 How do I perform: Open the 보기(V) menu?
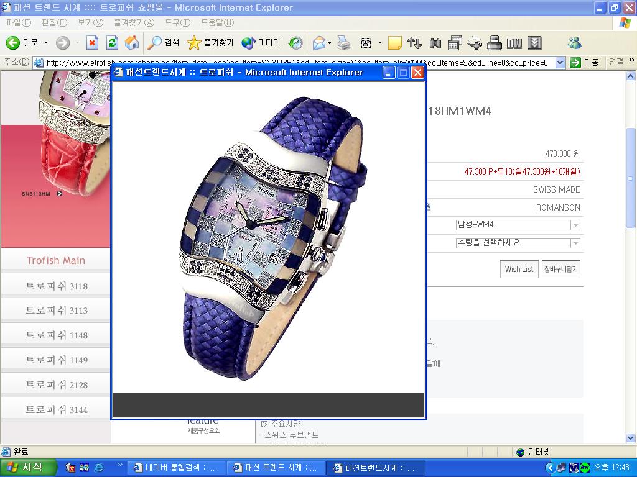tap(91, 23)
